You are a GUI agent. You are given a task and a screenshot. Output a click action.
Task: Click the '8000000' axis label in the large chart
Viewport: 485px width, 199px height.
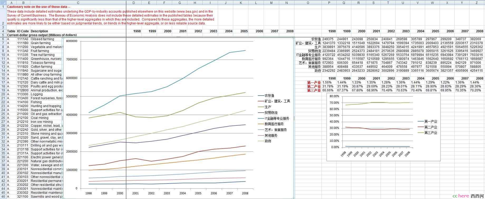72,41
